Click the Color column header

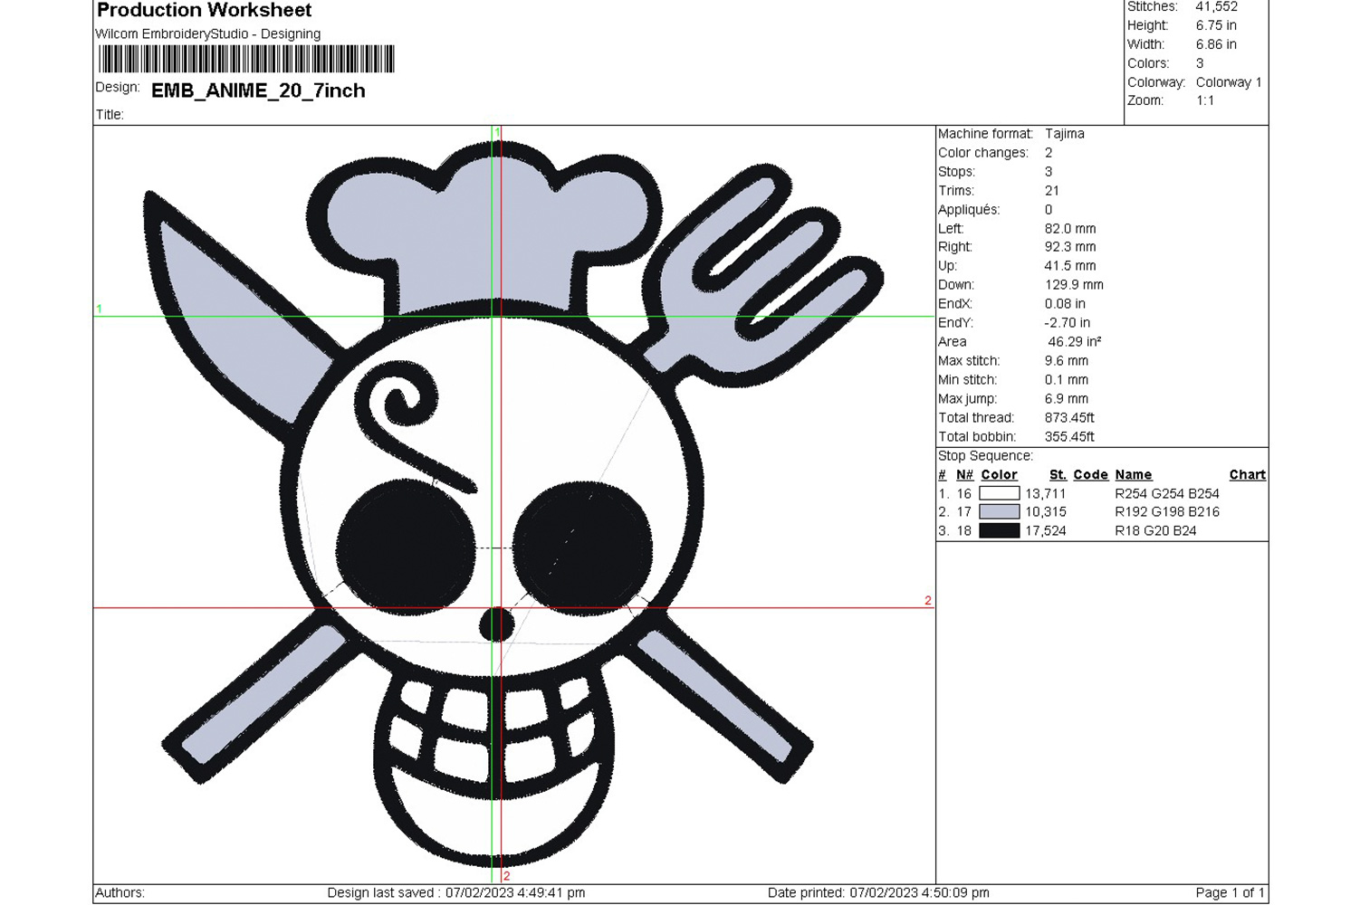pos(999,475)
